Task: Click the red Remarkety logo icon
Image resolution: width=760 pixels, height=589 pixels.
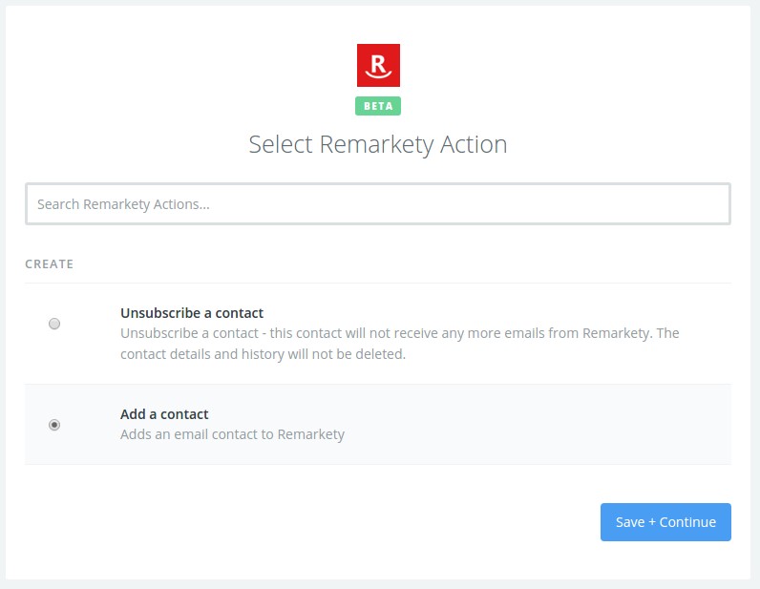Action: pos(378,66)
